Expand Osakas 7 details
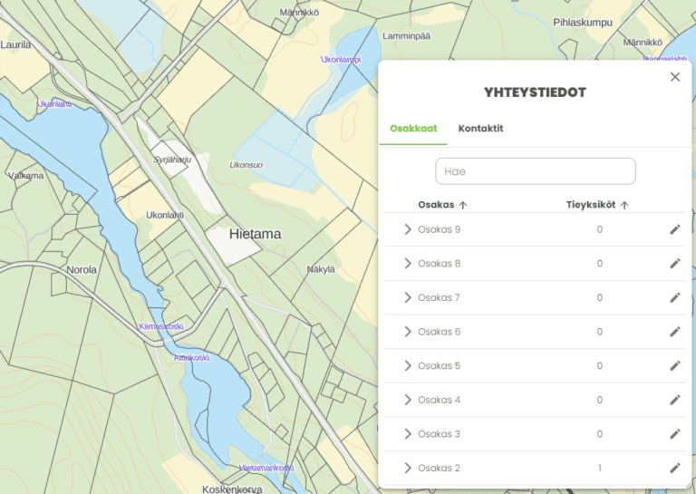This screenshot has height=494, width=696. click(x=408, y=298)
